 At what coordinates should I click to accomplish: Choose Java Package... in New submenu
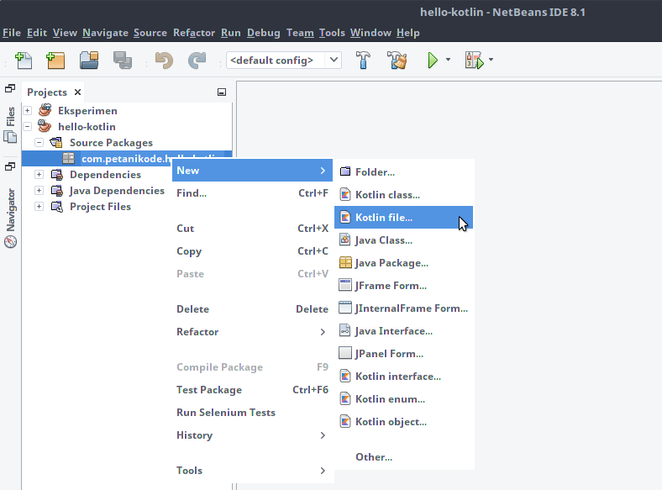pyautogui.click(x=403, y=263)
